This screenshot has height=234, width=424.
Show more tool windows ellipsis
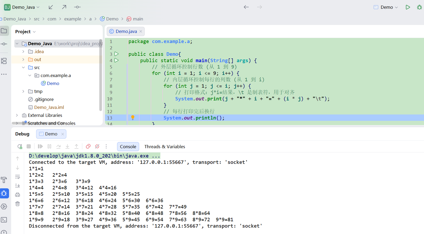click(x=4, y=74)
